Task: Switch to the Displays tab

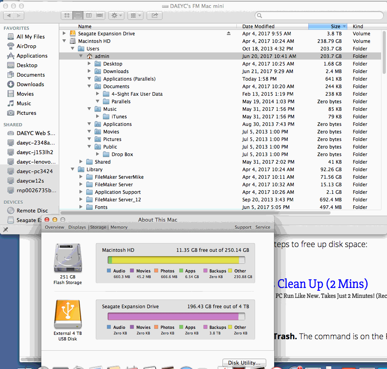Action: coord(77,227)
